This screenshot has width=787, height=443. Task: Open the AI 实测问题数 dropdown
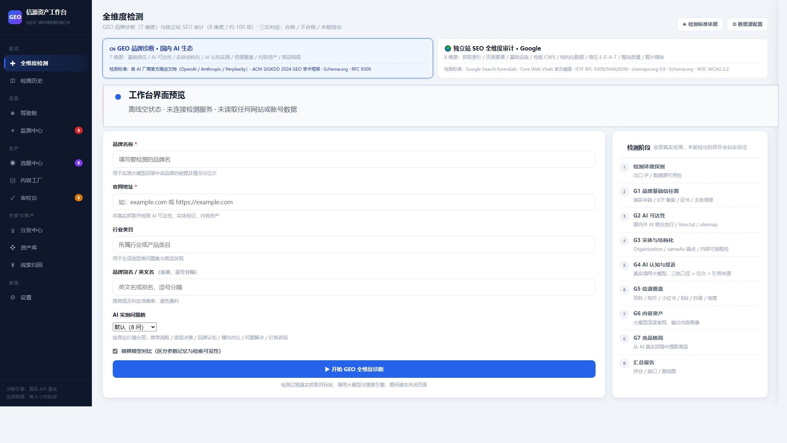135,327
